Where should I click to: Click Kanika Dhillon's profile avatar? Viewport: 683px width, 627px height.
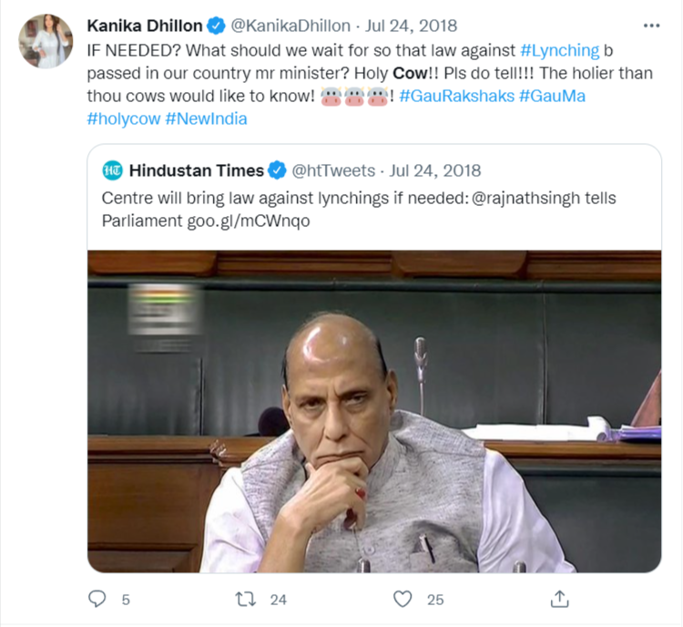pos(45,42)
